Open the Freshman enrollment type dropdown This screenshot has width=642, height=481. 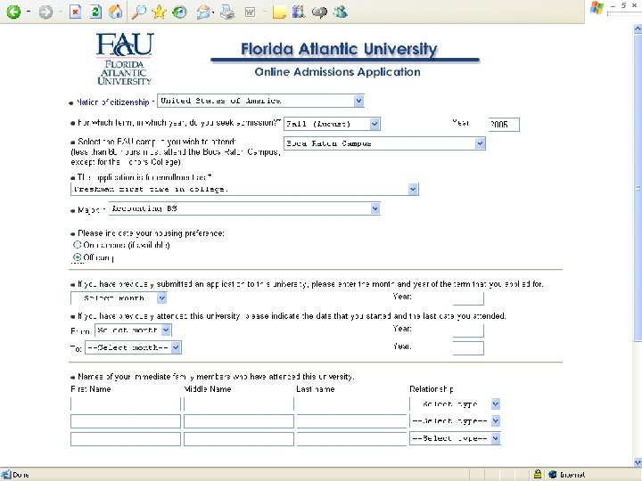(x=244, y=189)
